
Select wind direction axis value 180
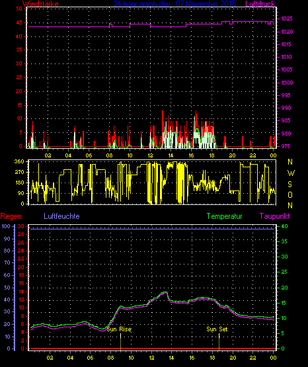(x=19, y=183)
